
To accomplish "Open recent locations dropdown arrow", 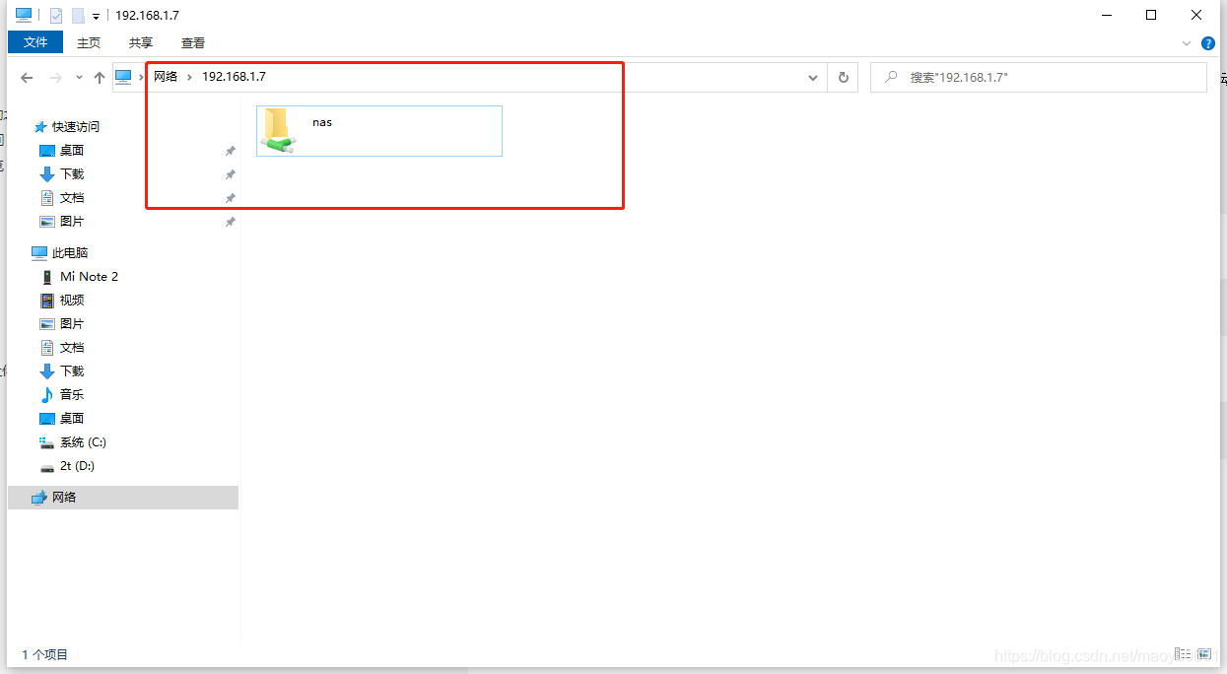I will 79,78.
